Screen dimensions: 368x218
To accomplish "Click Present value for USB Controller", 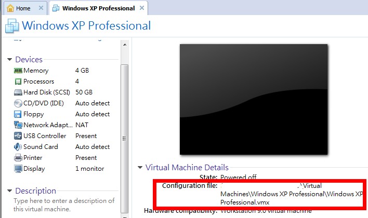I will tap(86, 136).
